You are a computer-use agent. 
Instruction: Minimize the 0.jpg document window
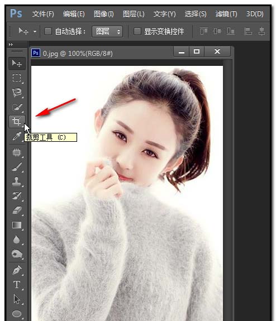click(x=182, y=51)
